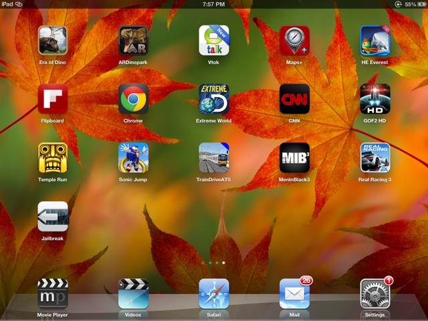Open the HE Everest game

374,40
